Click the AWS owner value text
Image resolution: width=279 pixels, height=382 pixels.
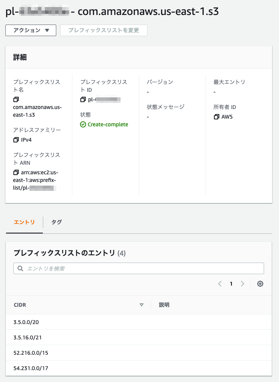tap(227, 117)
